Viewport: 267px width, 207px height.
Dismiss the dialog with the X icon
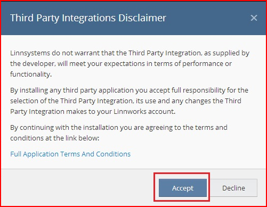[x=254, y=18]
